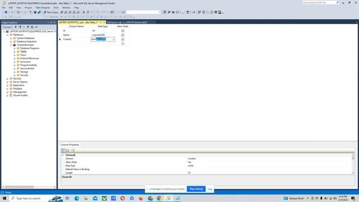Close the dbo.Table_1 designer tab
The height and width of the screenshot is (202, 359).
[x=104, y=22]
